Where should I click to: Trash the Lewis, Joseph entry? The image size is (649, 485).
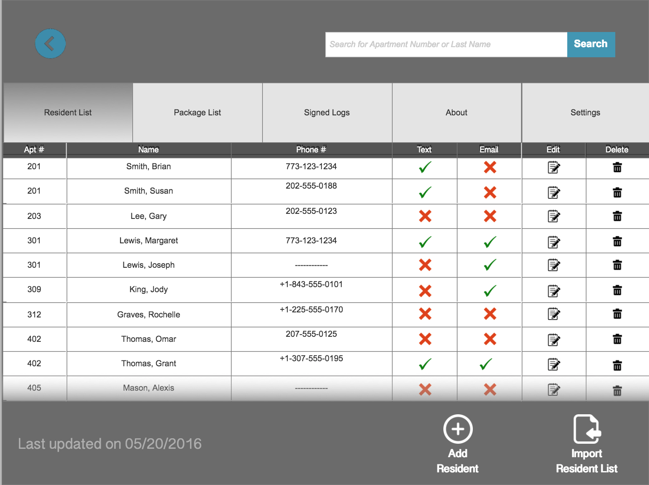(x=617, y=265)
